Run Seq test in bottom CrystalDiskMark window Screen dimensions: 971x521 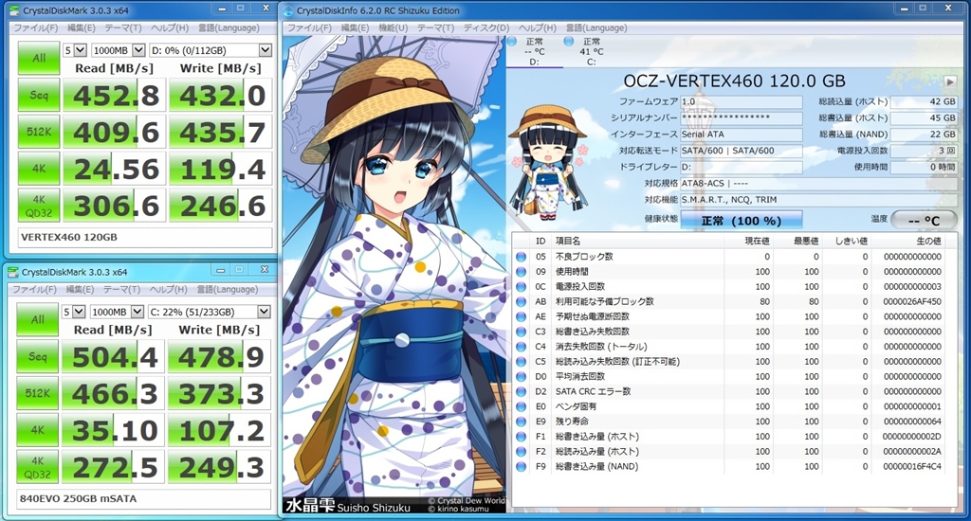coord(37,356)
